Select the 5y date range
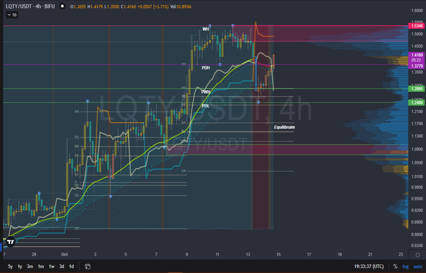 coord(10,266)
